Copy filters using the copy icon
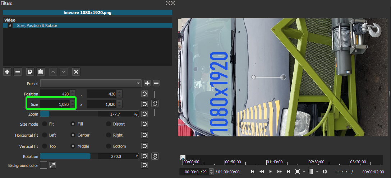 pos(30,72)
